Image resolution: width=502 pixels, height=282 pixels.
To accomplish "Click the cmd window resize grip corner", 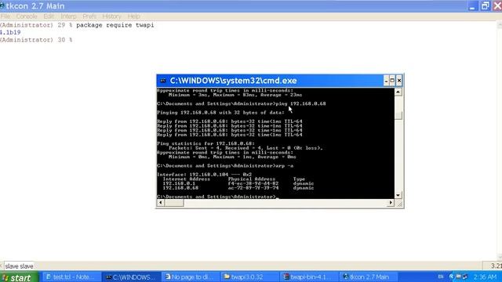I will coord(398,203).
